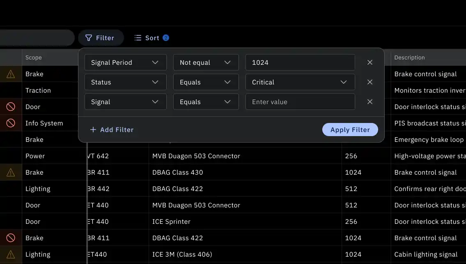
Task: Remove the Signal filter row
Action: [370, 102]
